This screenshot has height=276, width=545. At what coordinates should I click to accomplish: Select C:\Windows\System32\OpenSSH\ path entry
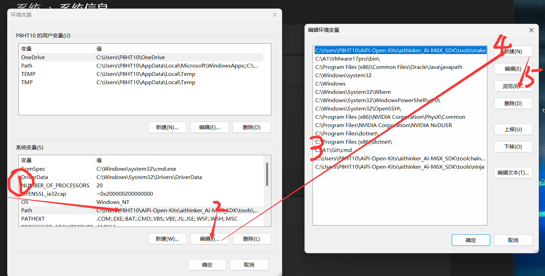(400, 108)
